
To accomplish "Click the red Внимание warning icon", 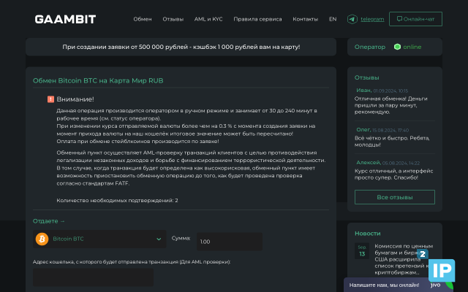I will click(x=50, y=99).
